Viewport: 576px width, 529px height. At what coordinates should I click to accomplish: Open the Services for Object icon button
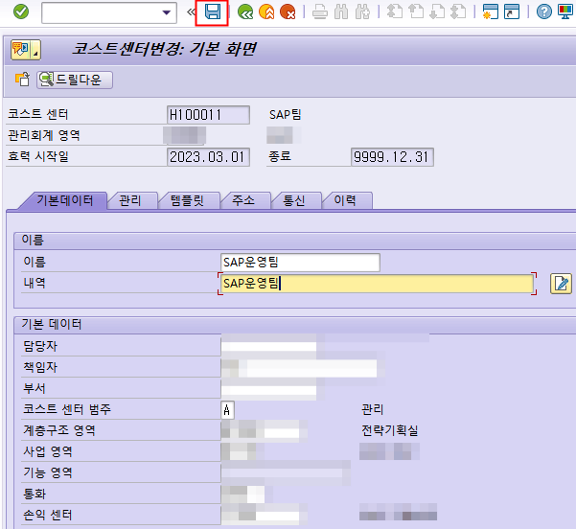pos(25,50)
